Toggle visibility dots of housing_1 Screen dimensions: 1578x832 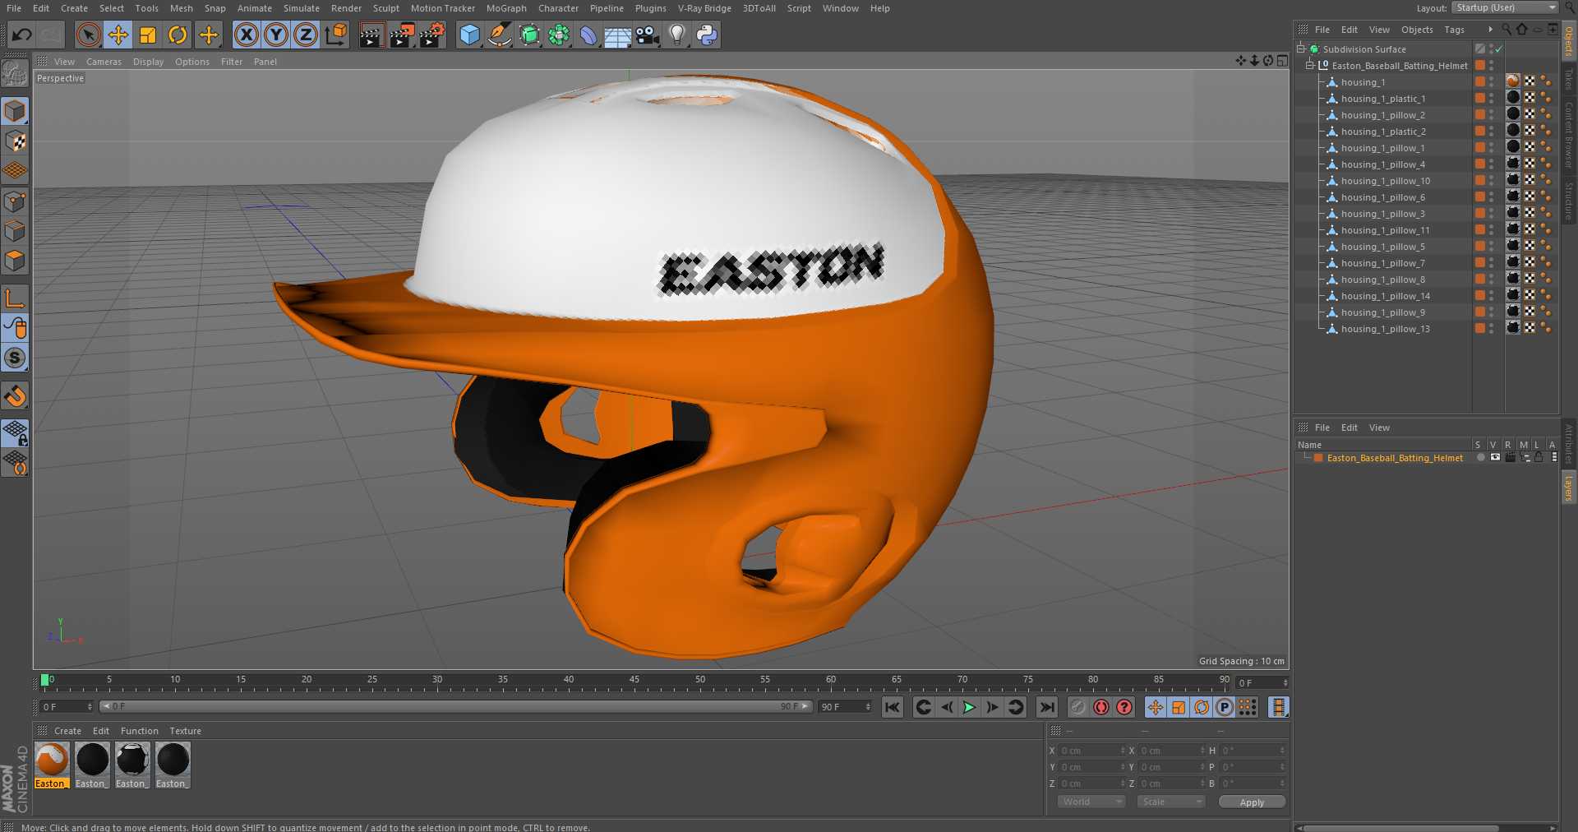1492,82
